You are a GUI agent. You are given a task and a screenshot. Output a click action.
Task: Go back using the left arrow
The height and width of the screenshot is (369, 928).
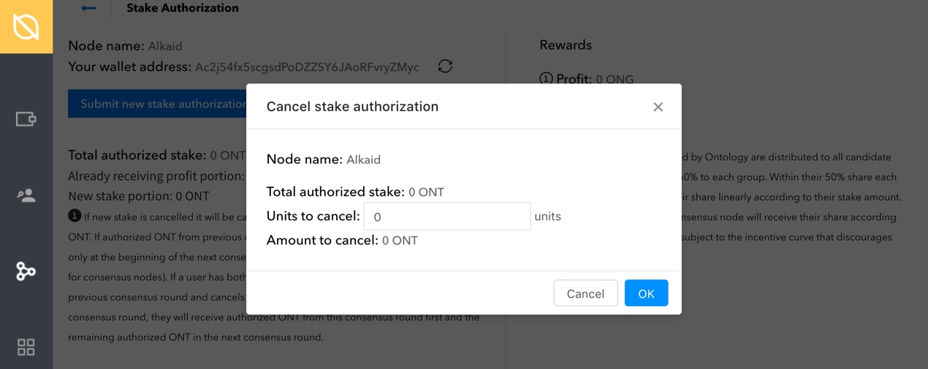88,8
